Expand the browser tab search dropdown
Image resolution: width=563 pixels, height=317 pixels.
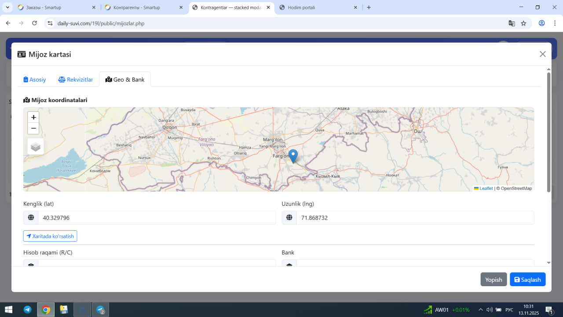pos(7,7)
